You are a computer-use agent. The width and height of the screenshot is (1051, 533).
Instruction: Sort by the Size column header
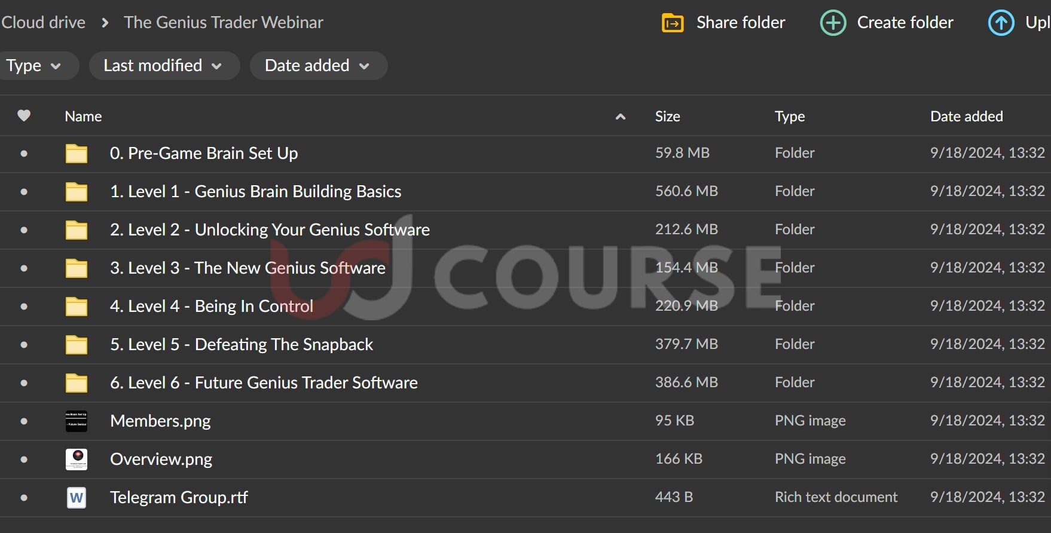[x=667, y=117]
